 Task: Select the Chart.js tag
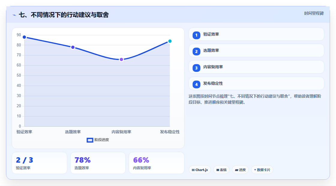pos(200,170)
